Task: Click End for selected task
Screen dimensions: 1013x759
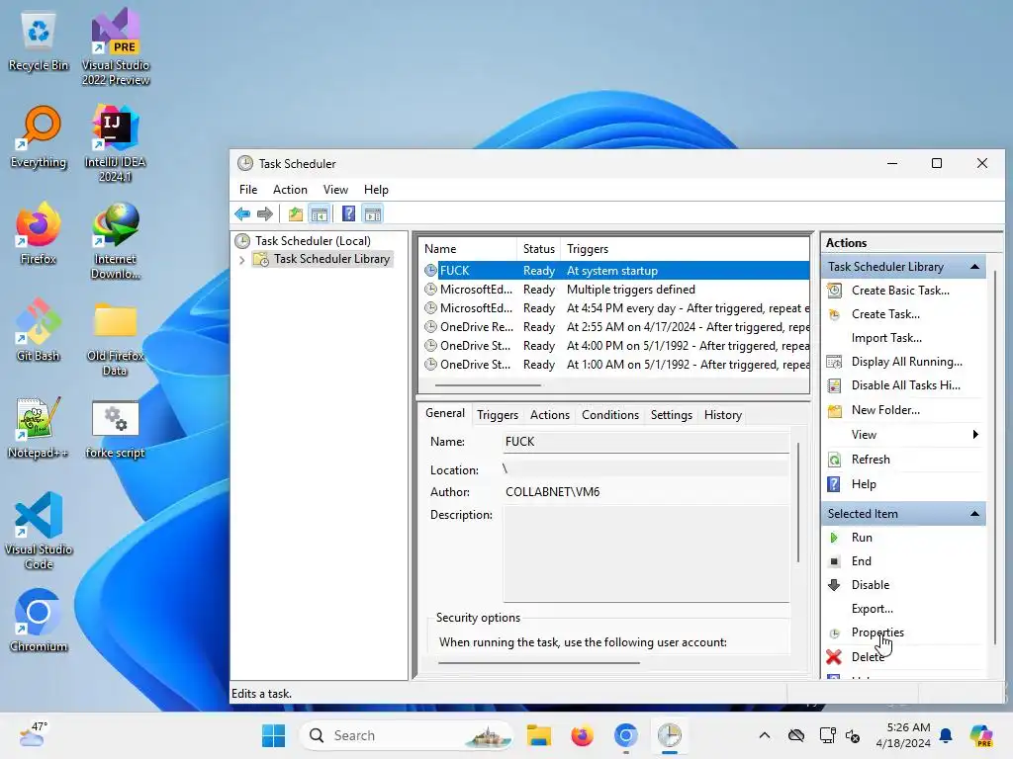Action: pos(861,561)
